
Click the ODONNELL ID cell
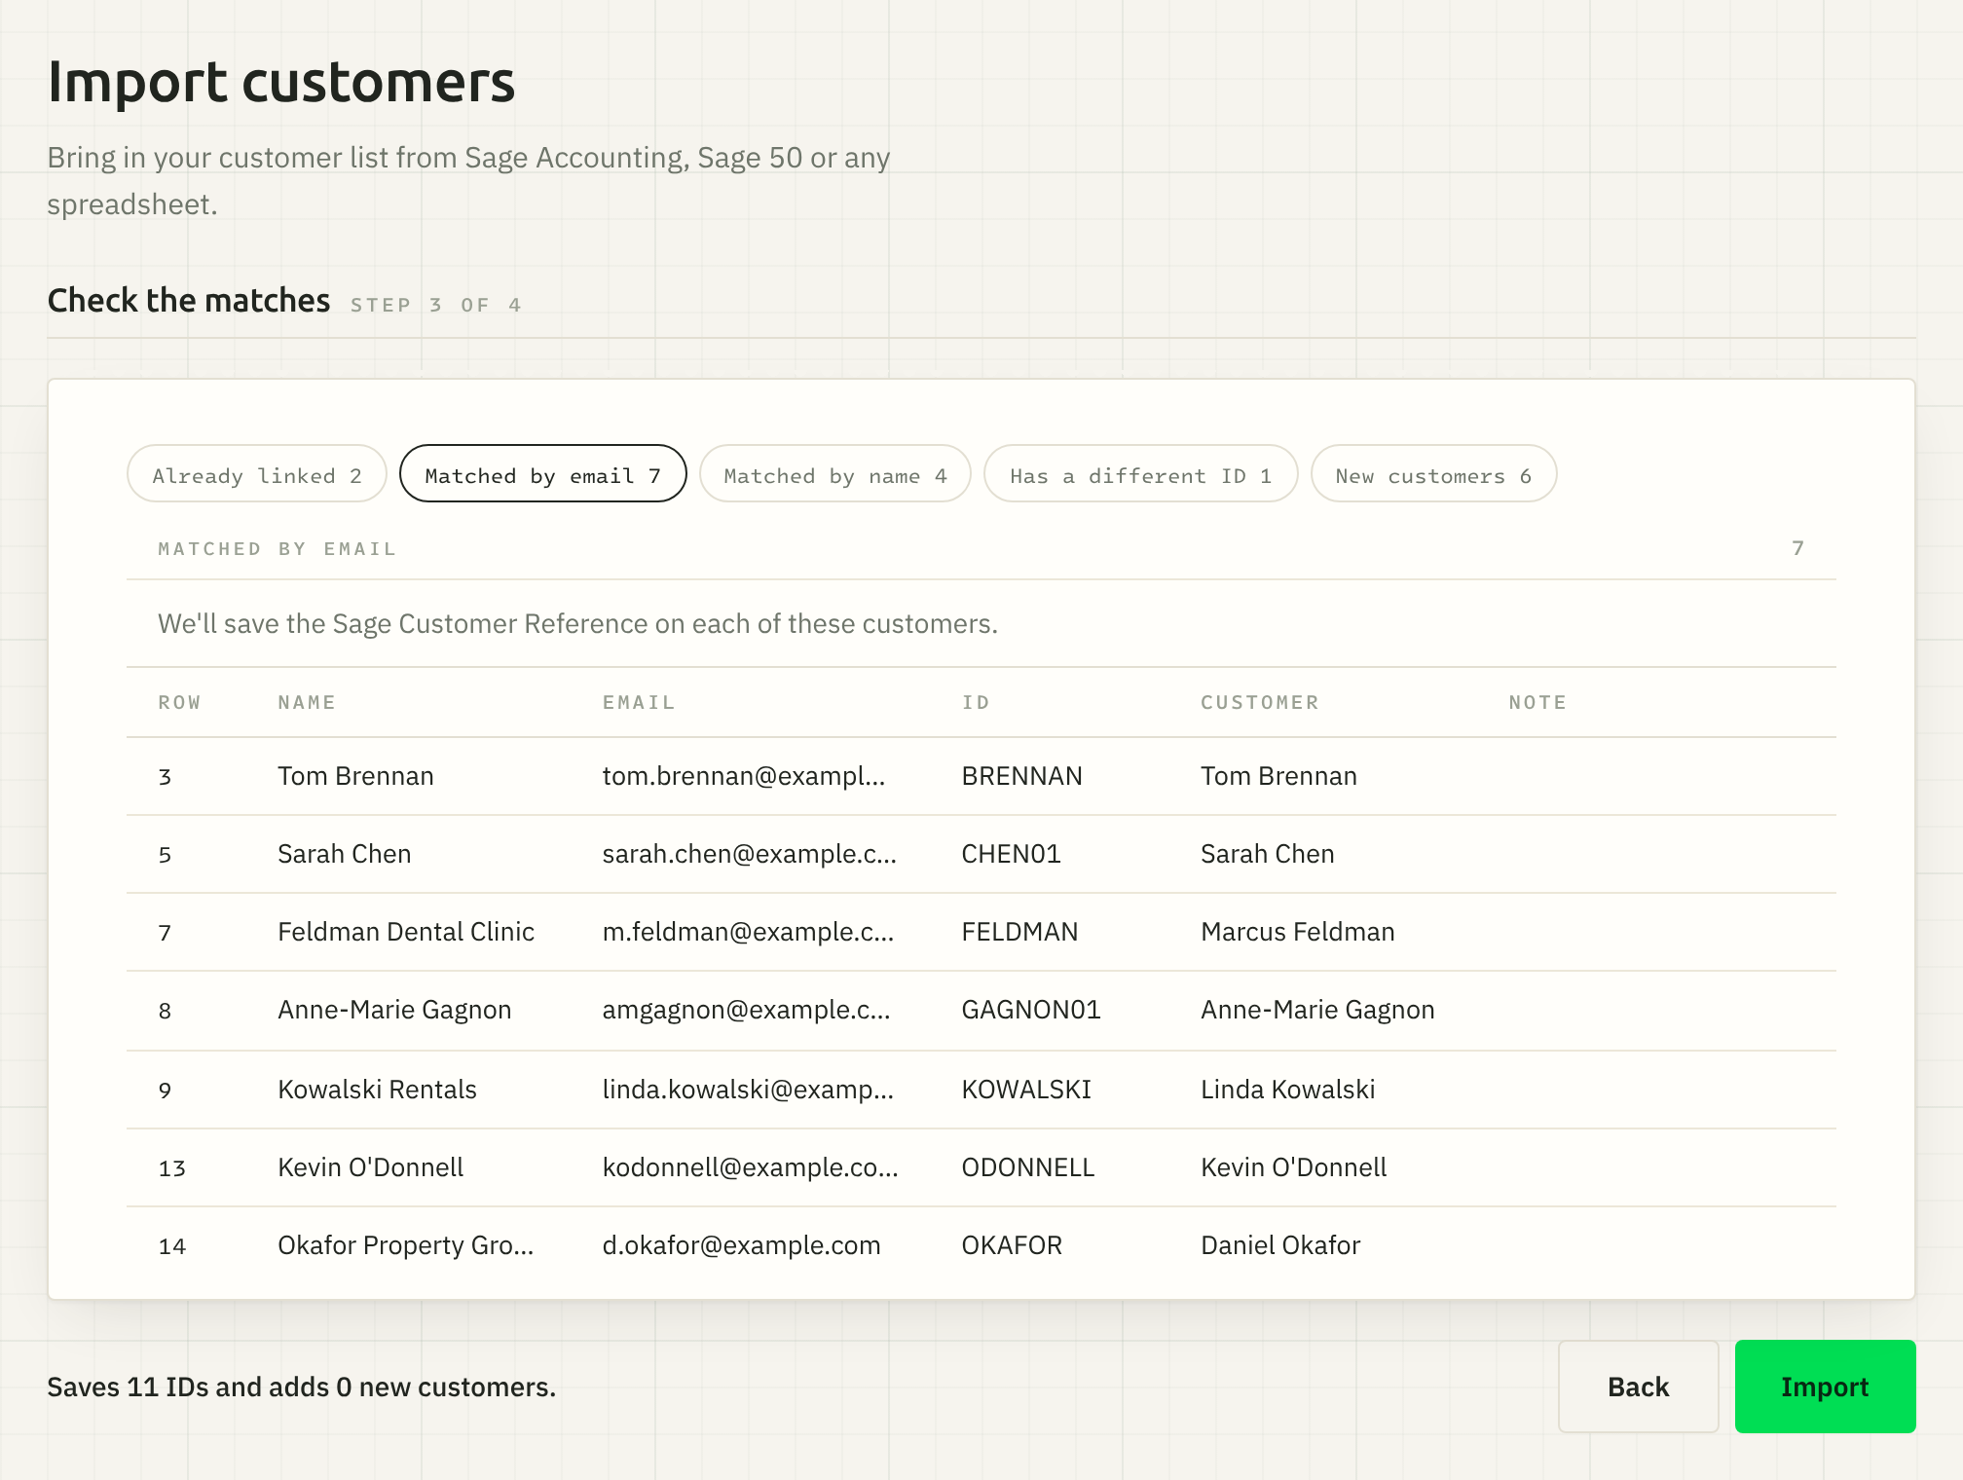[x=1027, y=1167]
